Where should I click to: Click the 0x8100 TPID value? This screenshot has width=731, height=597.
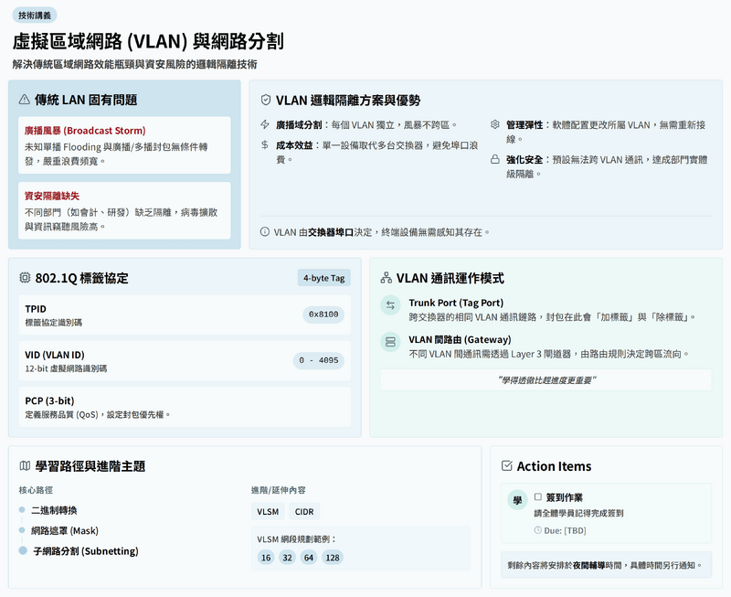323,314
